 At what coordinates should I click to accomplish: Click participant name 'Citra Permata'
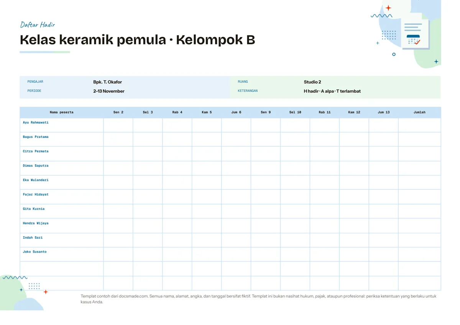tap(36, 151)
